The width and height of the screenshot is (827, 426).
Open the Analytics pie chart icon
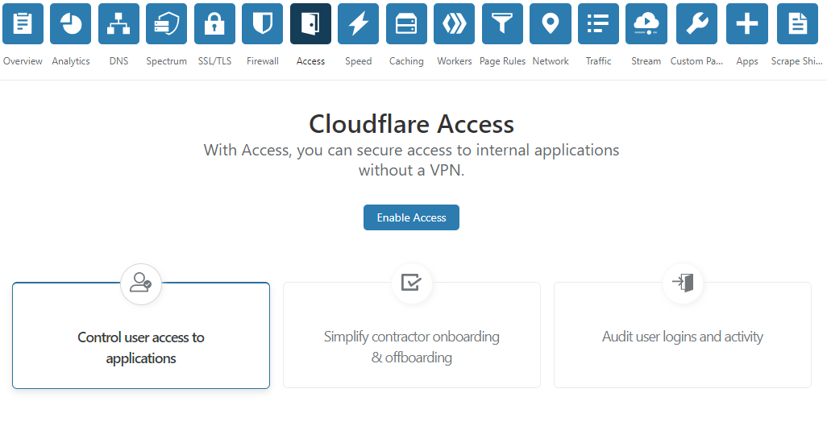coord(71,23)
